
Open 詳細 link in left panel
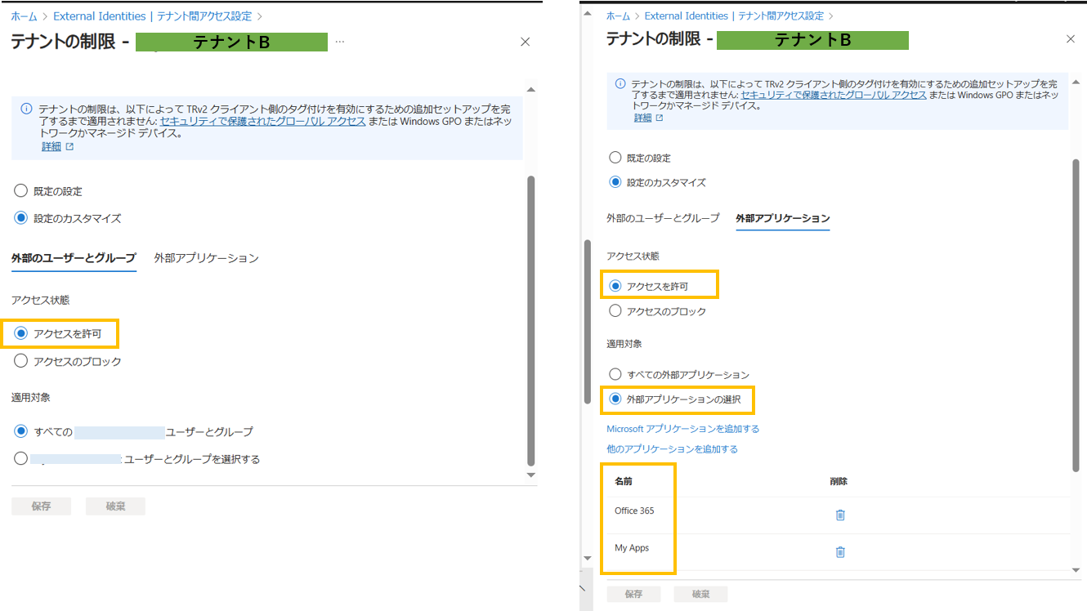[51, 146]
